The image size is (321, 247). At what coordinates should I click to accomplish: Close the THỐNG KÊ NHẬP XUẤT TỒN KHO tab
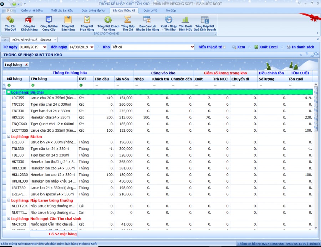click(55, 40)
